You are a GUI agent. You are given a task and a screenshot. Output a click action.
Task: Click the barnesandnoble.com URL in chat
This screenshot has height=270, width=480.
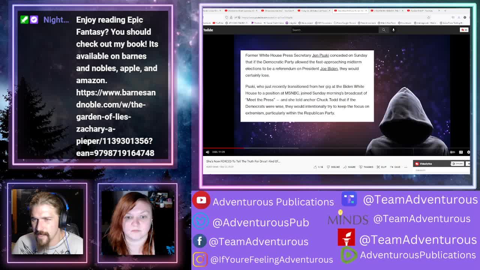[116, 123]
